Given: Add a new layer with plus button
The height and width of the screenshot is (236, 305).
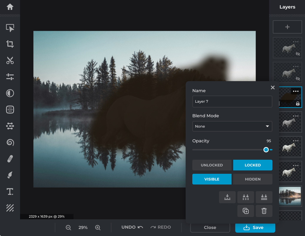Looking at the screenshot, I should (x=287, y=27).
